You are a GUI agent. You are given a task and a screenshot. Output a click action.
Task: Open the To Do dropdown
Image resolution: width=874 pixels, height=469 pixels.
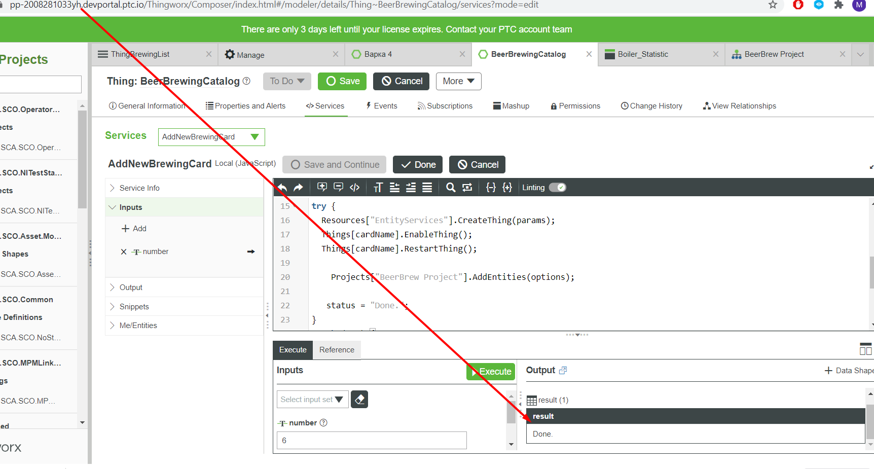click(x=287, y=81)
